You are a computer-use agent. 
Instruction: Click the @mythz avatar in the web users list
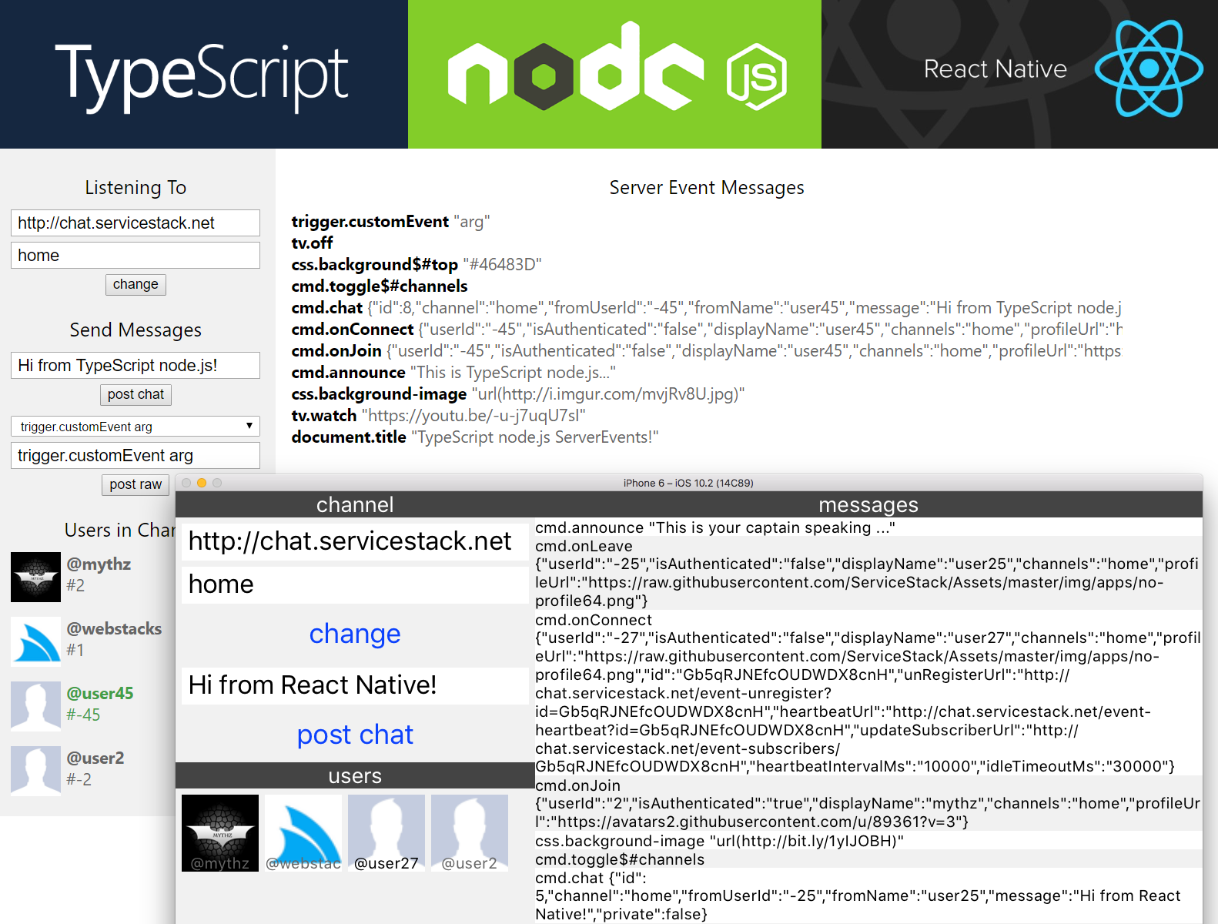coord(35,576)
